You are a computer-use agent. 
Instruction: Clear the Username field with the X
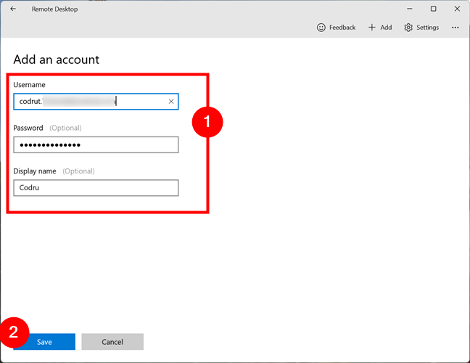(171, 102)
